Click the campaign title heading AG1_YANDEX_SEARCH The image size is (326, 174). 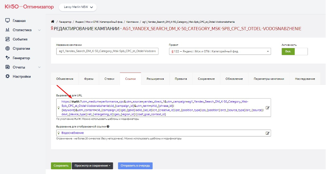tap(212, 29)
